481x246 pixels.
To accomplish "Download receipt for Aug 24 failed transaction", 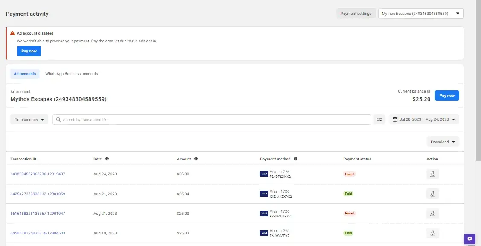I will (432, 174).
